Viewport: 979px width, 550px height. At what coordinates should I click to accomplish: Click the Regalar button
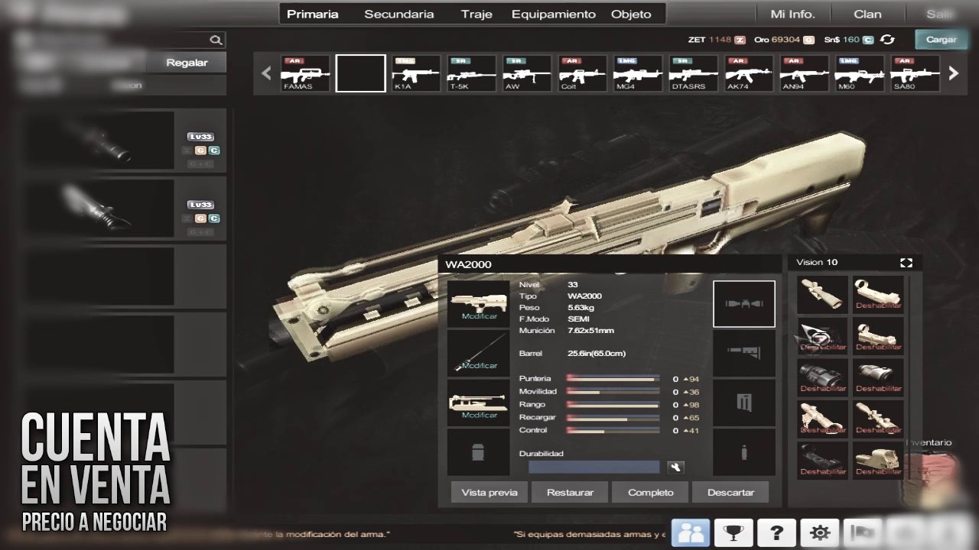click(x=187, y=63)
